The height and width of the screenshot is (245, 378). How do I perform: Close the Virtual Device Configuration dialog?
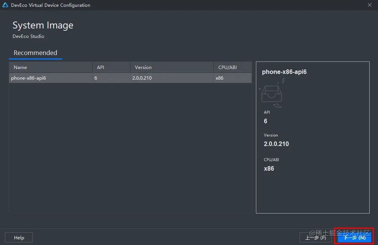coord(370,5)
